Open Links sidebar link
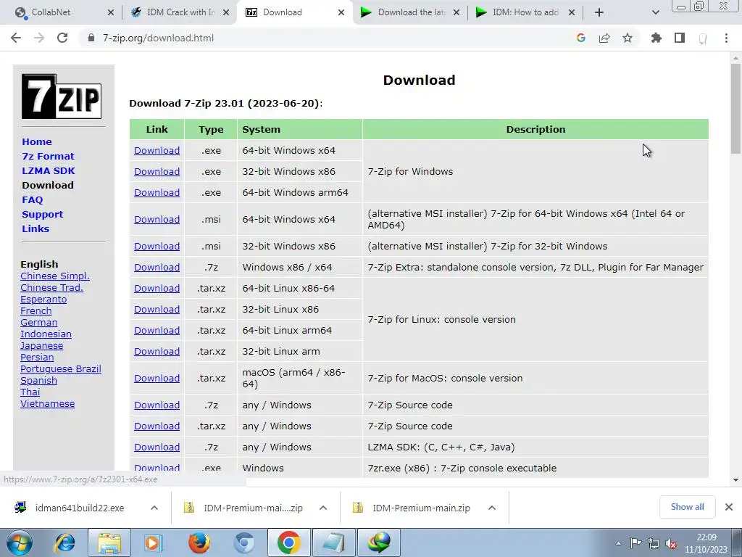The image size is (742, 557). tap(36, 228)
